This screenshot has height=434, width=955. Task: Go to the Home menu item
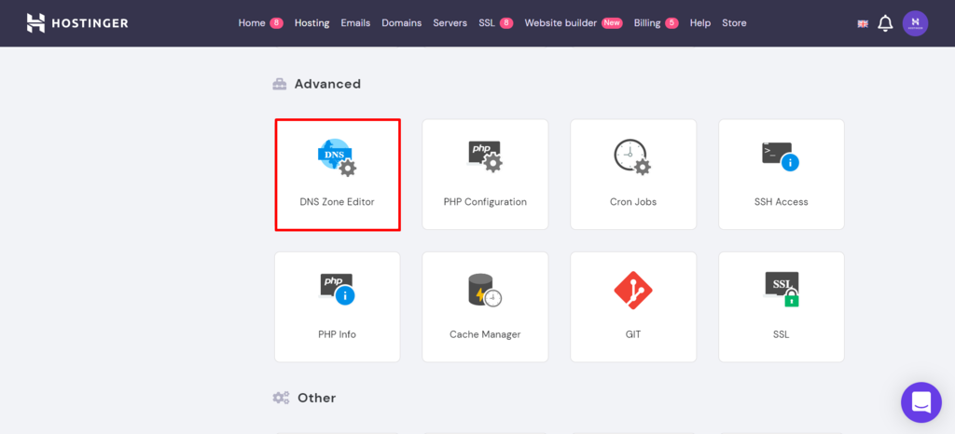point(252,22)
